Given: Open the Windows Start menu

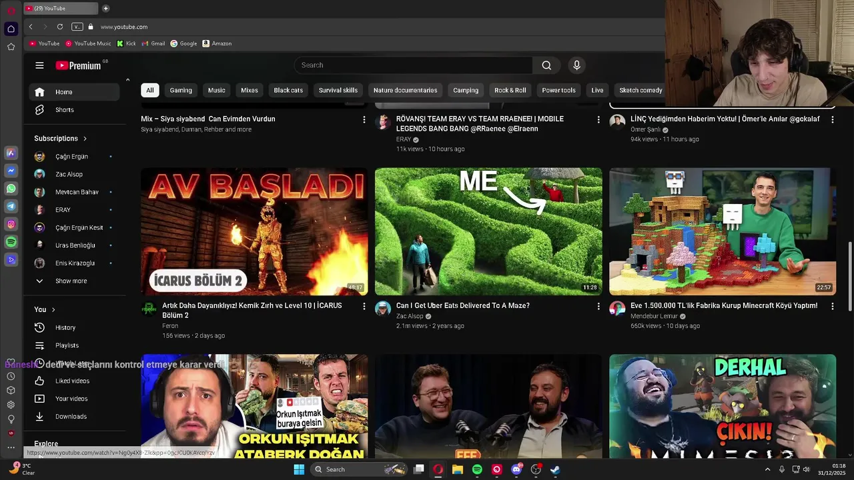Looking at the screenshot, I should 299,469.
